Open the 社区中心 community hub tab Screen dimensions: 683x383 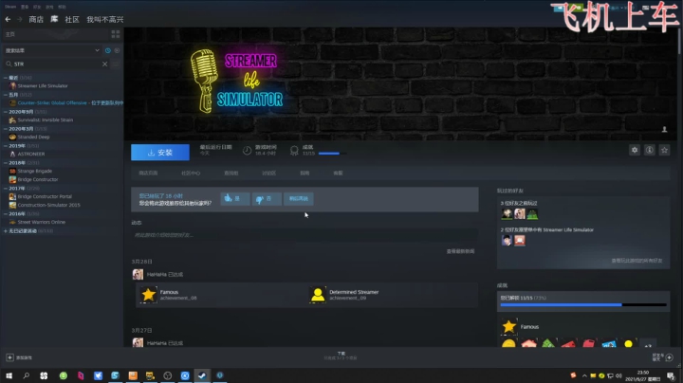coord(191,173)
